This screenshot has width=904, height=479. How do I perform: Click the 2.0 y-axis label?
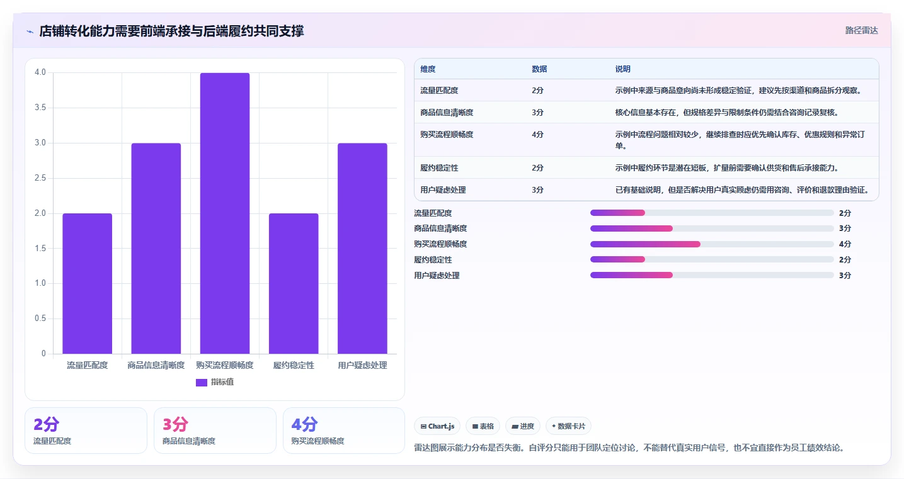(x=40, y=213)
